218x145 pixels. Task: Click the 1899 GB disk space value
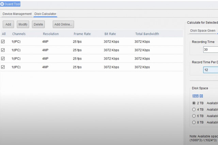198,96
